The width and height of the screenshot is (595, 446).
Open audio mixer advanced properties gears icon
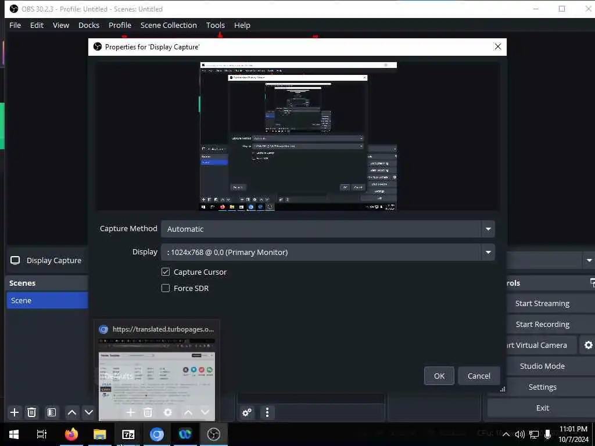[247, 412]
